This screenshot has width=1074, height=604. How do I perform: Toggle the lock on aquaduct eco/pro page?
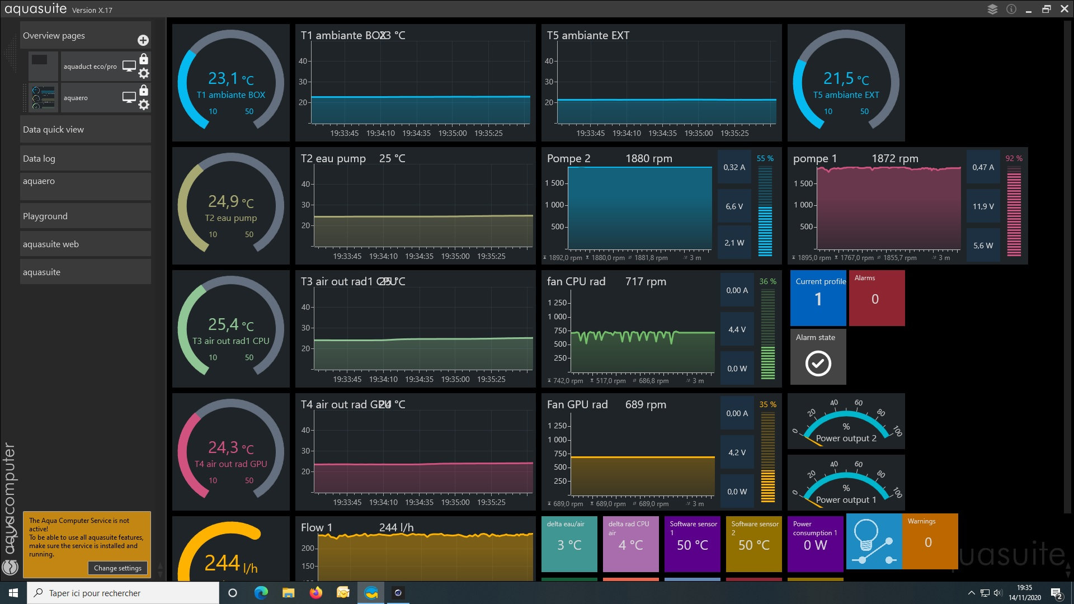coord(144,59)
